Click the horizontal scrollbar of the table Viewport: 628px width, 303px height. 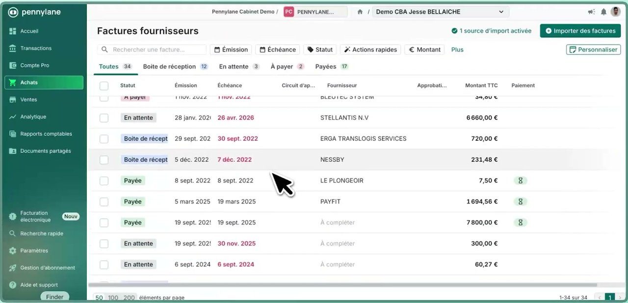click(x=342, y=285)
